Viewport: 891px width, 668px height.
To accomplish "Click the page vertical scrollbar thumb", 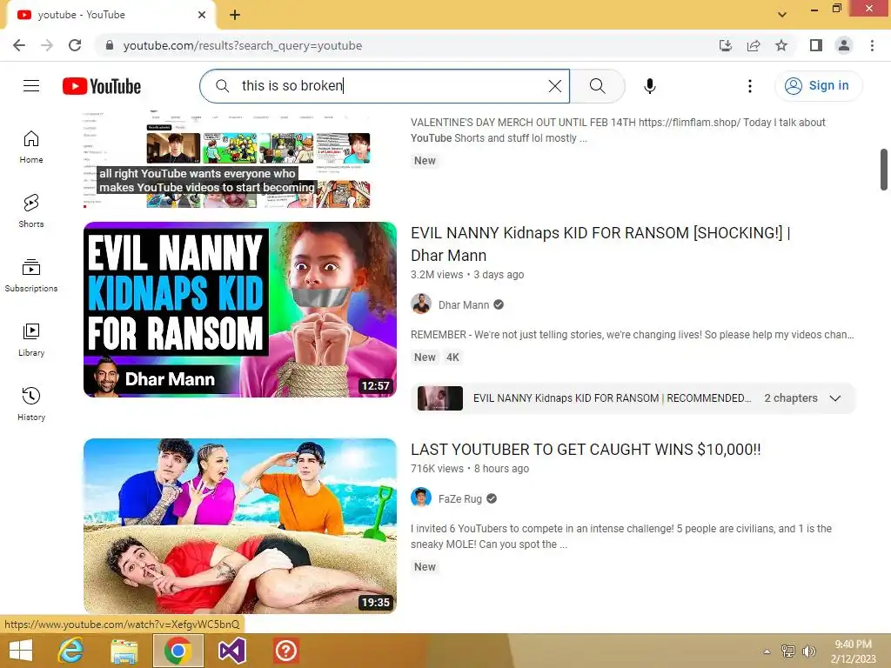I will pos(884,170).
